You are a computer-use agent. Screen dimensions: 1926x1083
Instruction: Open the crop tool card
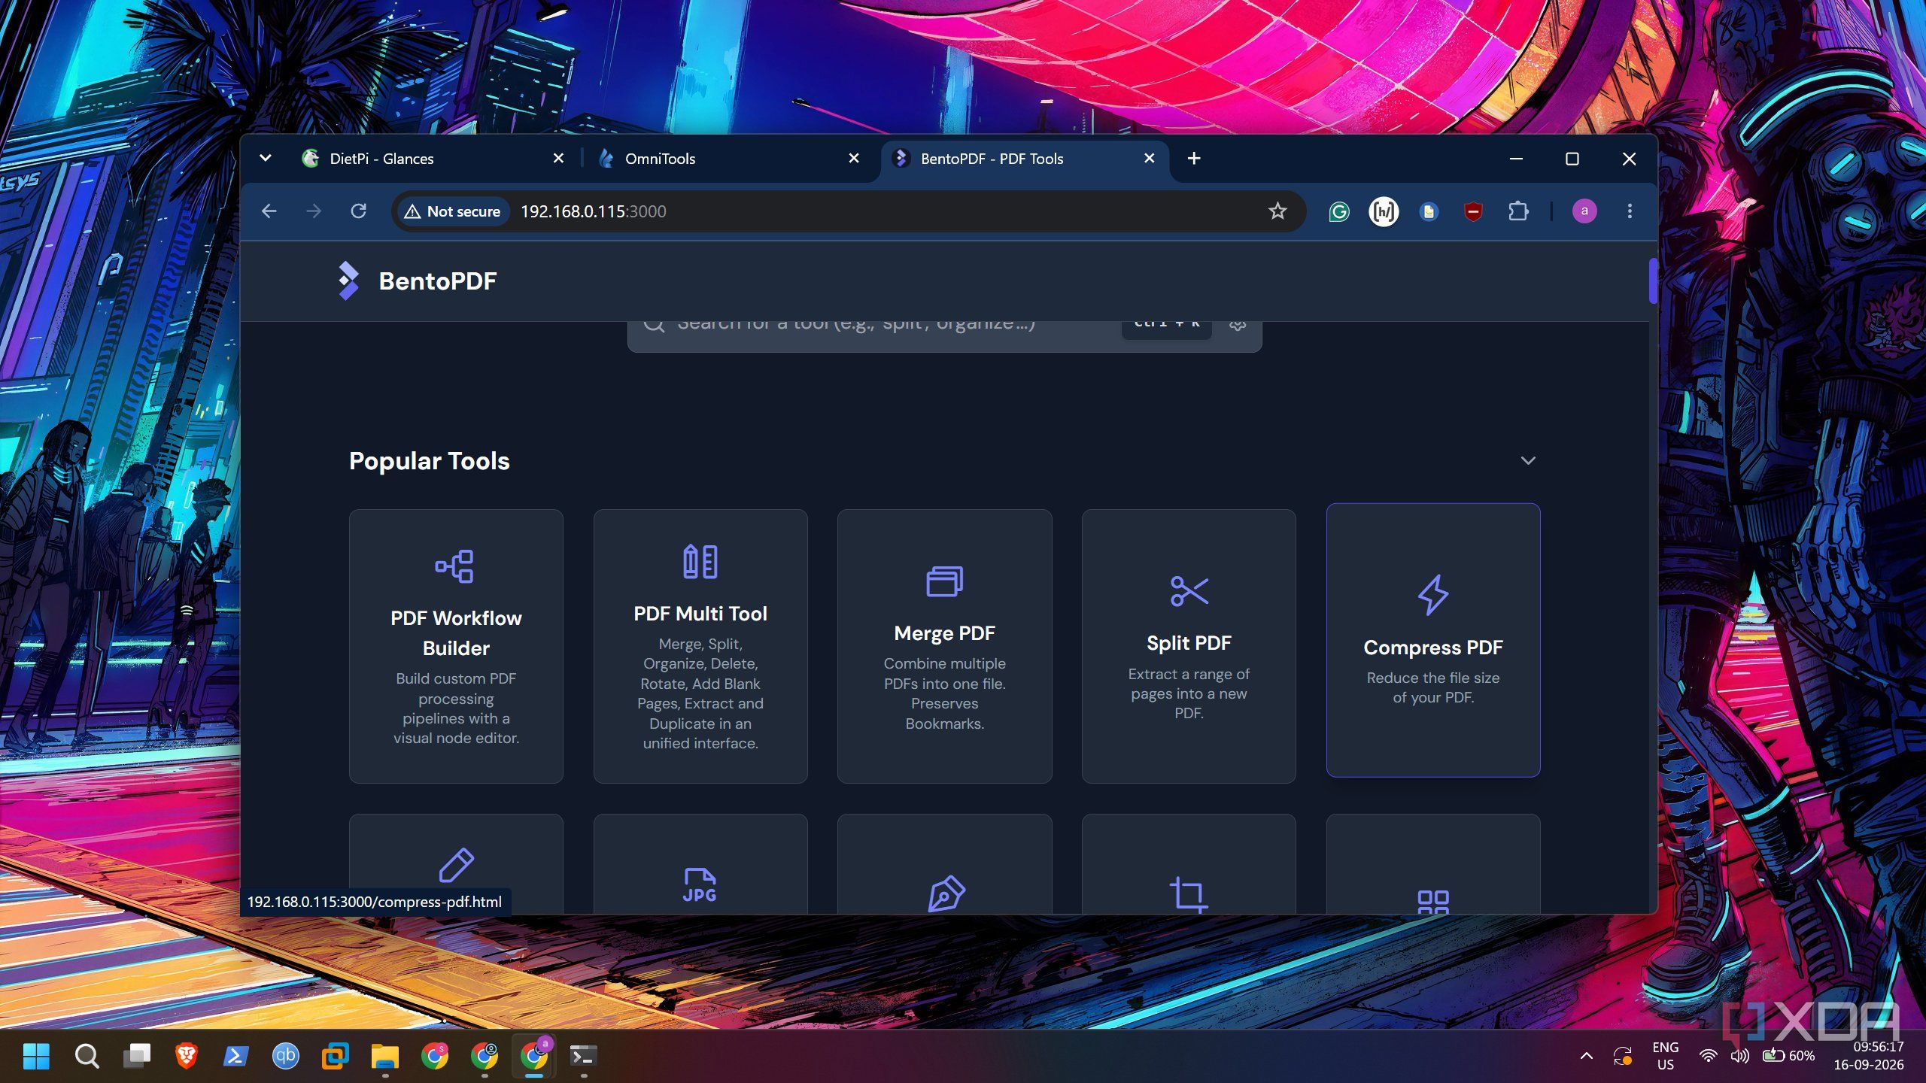coord(1189,864)
